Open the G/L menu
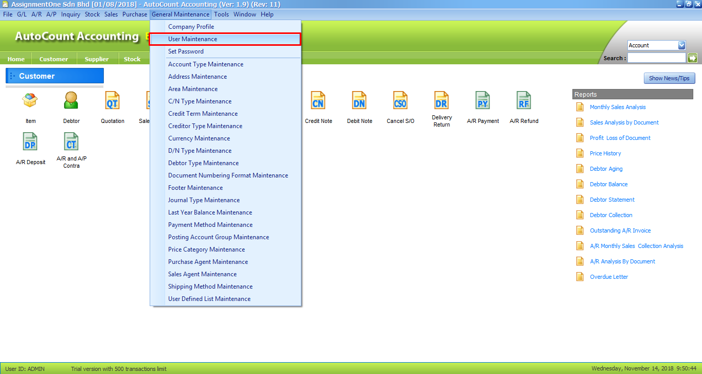The image size is (702, 374). (22, 14)
